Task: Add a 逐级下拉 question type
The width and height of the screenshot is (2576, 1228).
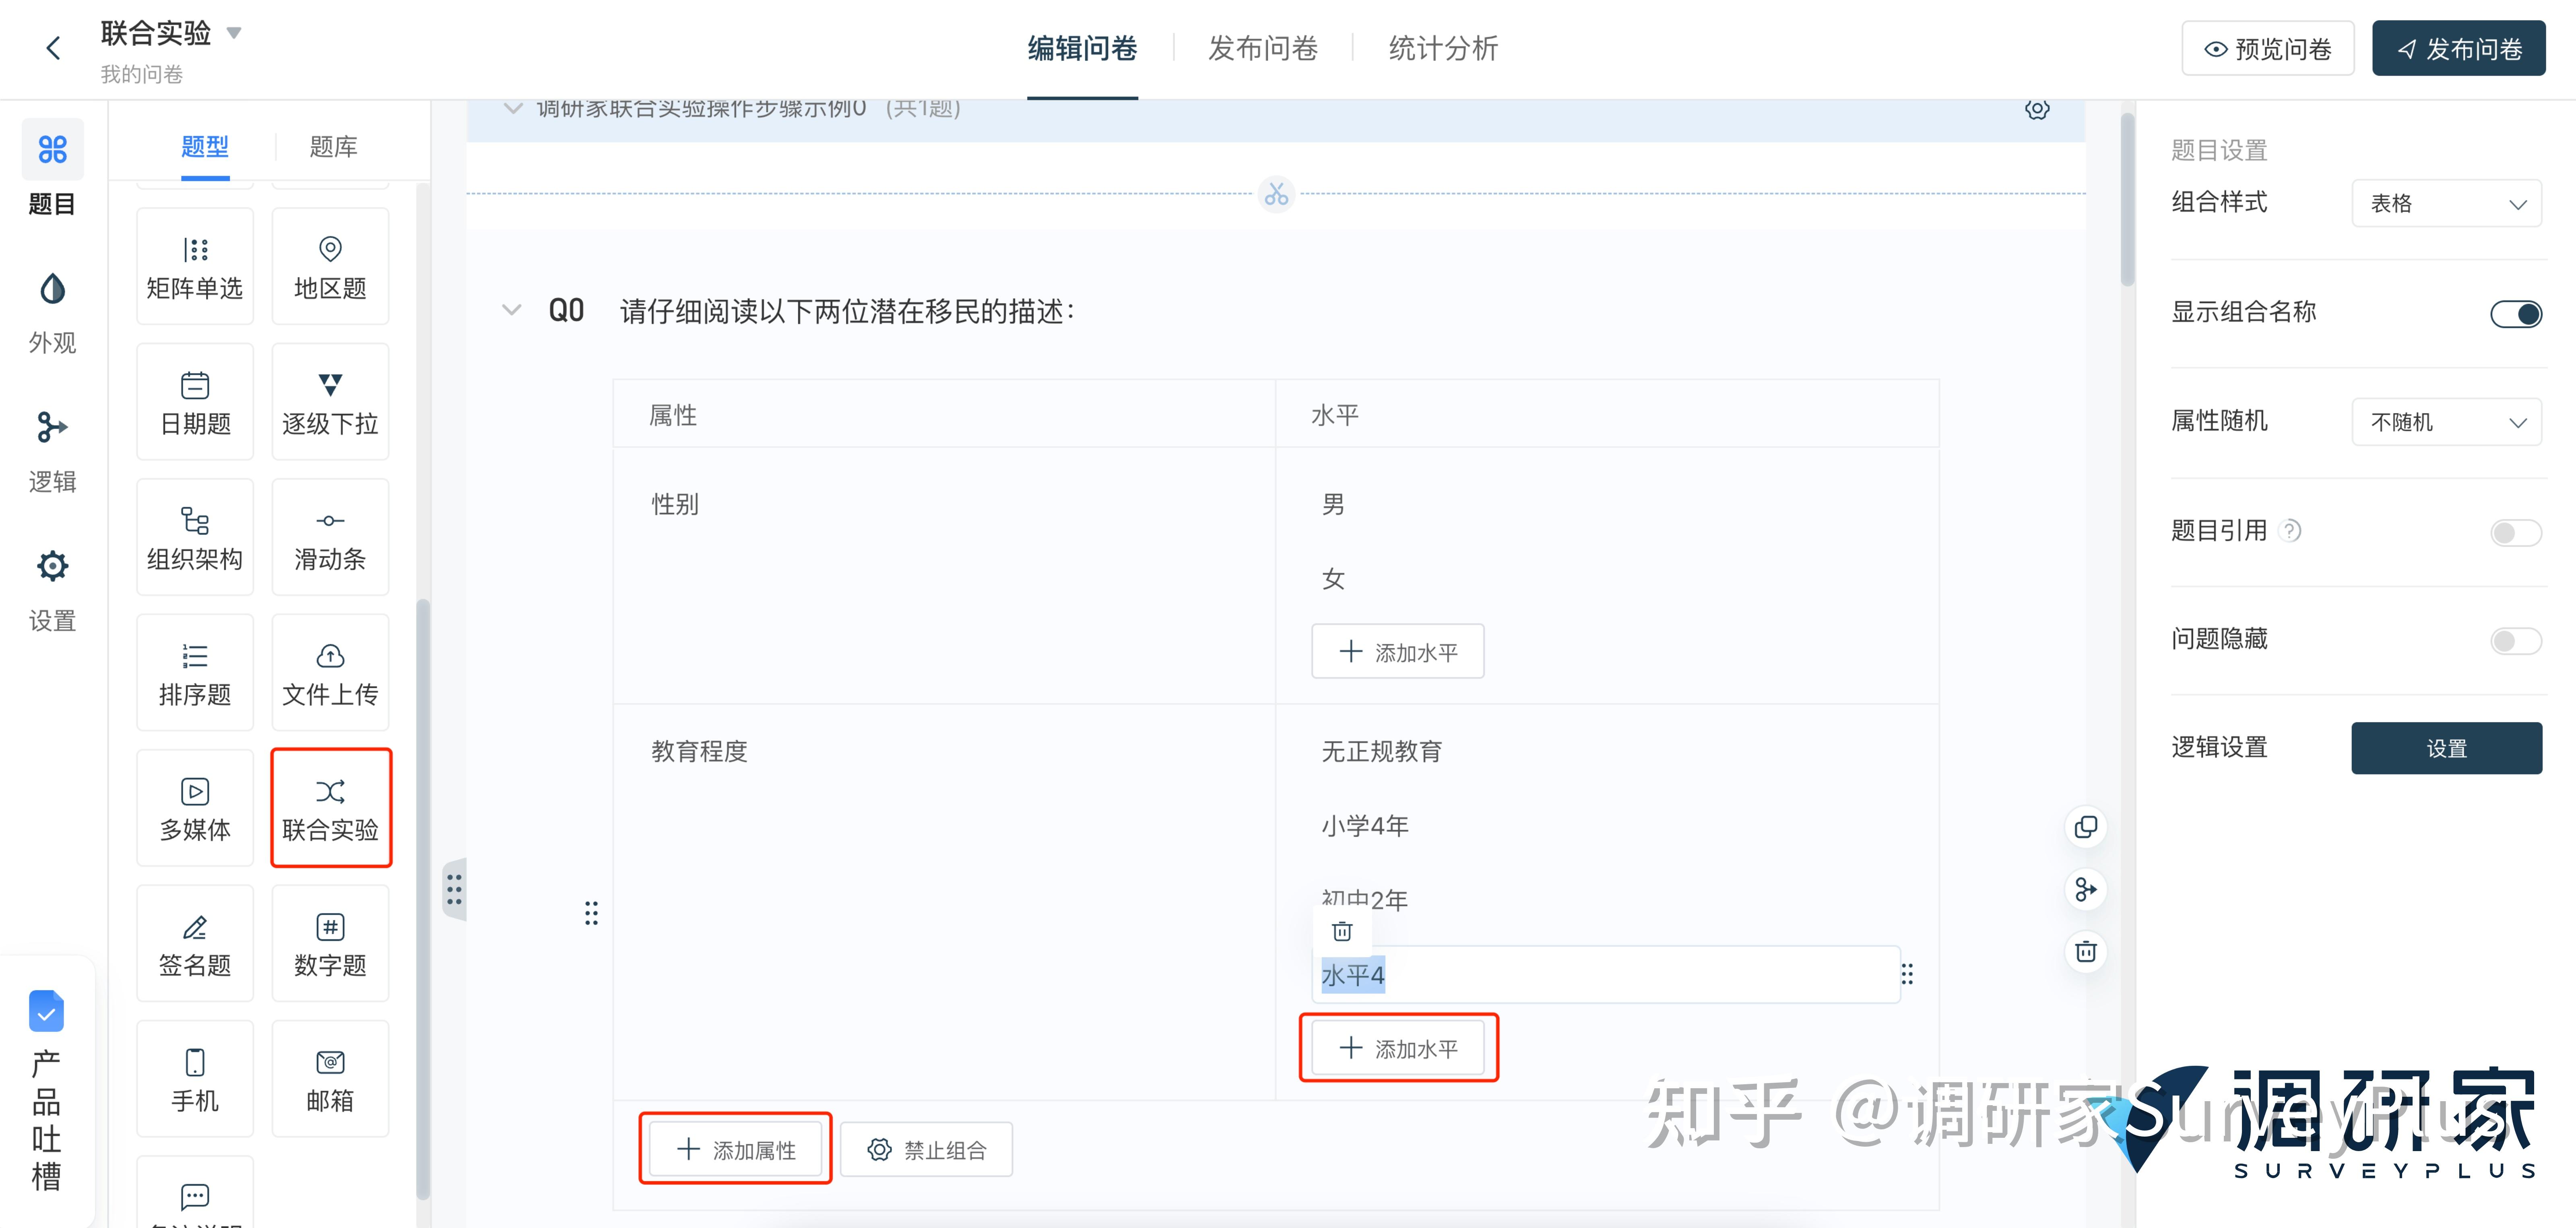Action: pyautogui.click(x=330, y=402)
